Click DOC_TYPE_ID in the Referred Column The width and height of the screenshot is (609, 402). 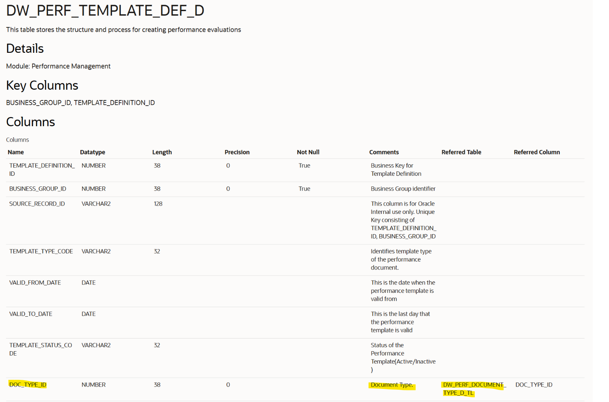pos(534,385)
